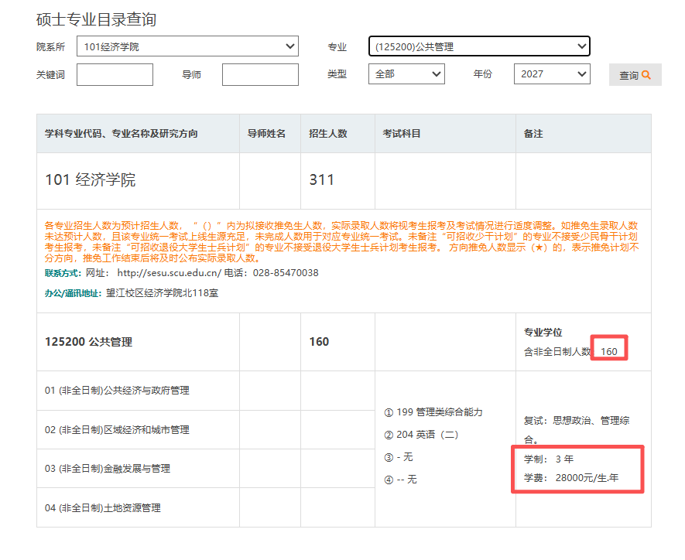This screenshot has width=685, height=560.
Task: Select 02 (非全日制)区域经济和城市管理 direction
Action: coord(117,430)
